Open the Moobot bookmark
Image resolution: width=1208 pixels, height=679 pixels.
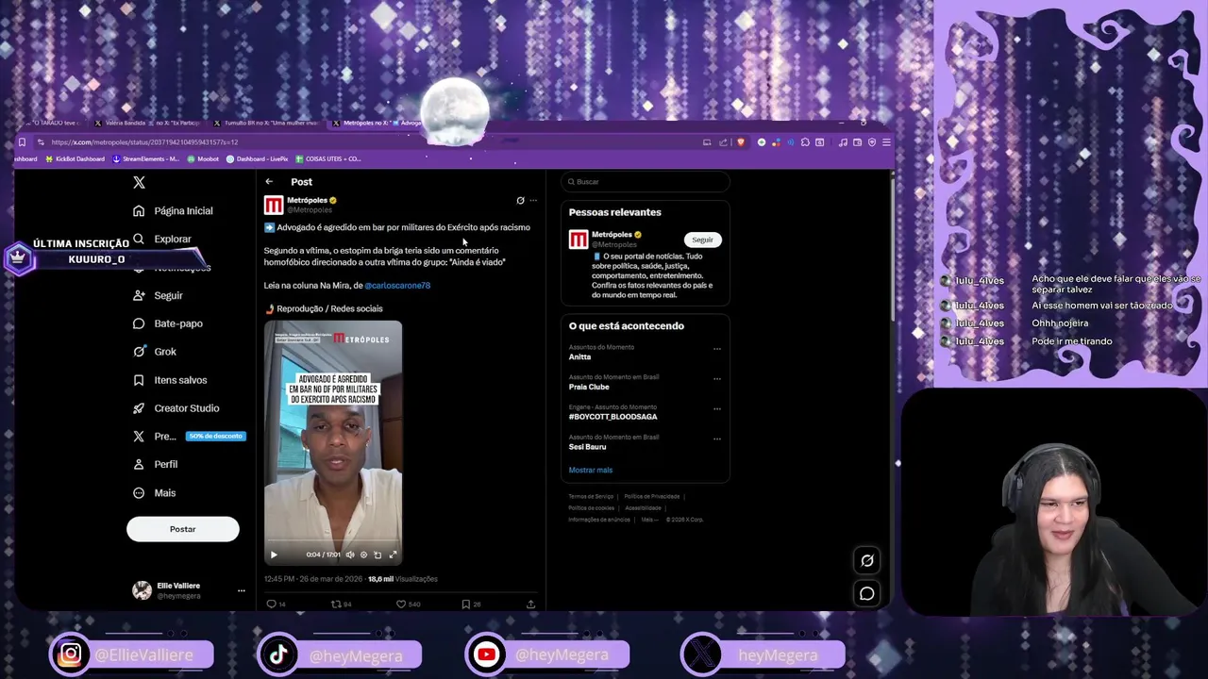(x=203, y=159)
